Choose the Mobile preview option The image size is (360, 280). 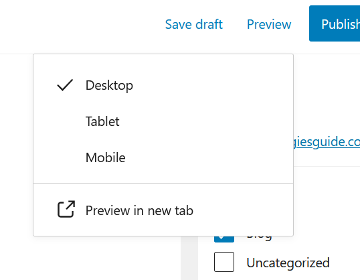coord(163,157)
